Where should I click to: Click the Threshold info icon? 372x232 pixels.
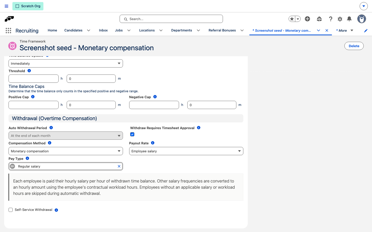pos(29,71)
